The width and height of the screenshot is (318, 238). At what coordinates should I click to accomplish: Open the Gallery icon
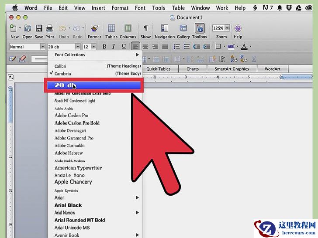183,28
